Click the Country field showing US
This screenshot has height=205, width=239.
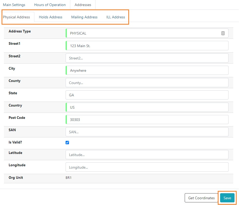click(x=147, y=107)
